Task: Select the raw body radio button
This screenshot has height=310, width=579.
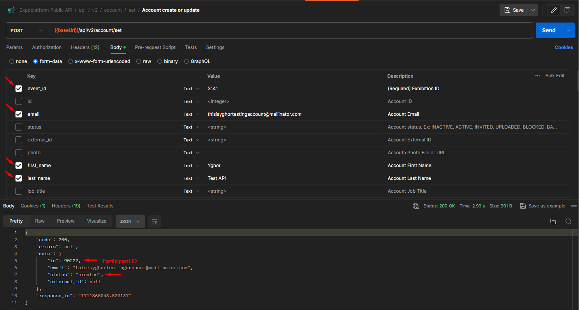Action: click(139, 61)
